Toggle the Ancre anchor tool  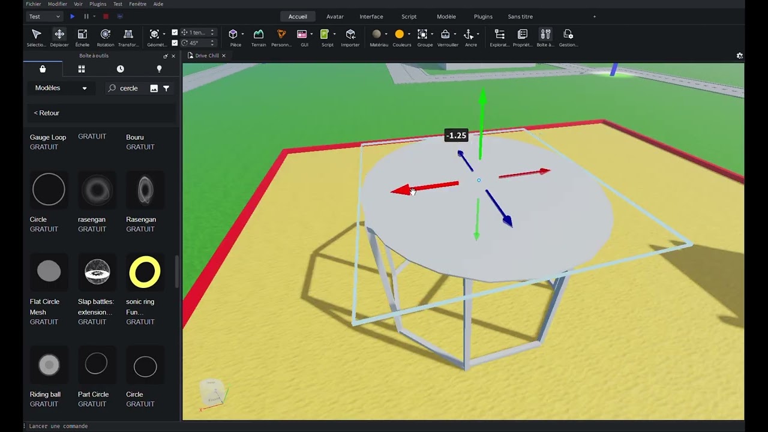tap(469, 38)
